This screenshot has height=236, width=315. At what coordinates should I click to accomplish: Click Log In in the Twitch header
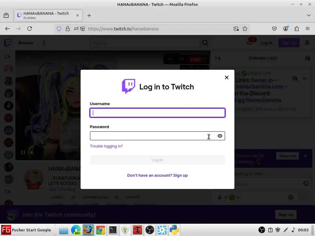(266, 43)
